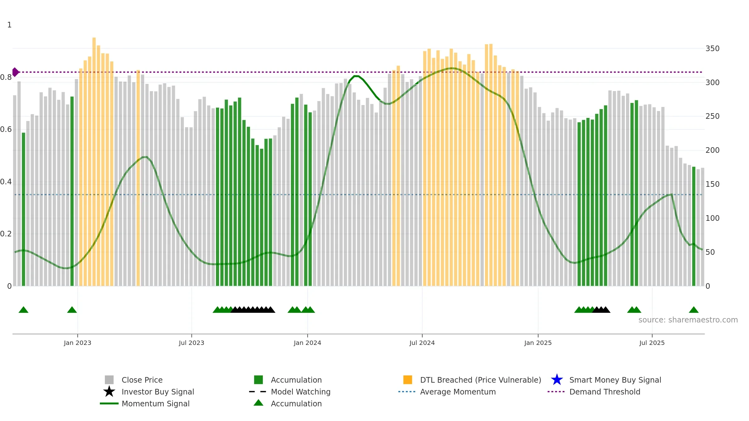Viewport: 749px width, 421px height.
Task: Click the green Accumulation square legend icon
Action: pyautogui.click(x=258, y=380)
